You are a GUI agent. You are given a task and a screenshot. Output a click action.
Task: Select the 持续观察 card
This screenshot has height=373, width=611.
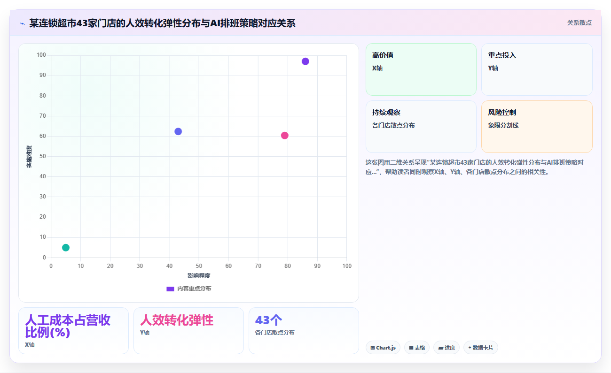click(x=421, y=127)
